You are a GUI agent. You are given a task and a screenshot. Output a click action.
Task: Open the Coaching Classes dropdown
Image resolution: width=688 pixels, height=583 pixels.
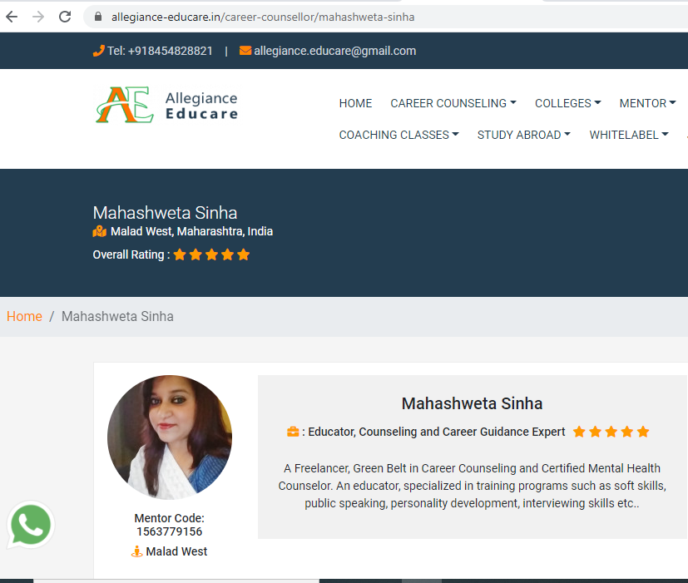[x=398, y=135]
